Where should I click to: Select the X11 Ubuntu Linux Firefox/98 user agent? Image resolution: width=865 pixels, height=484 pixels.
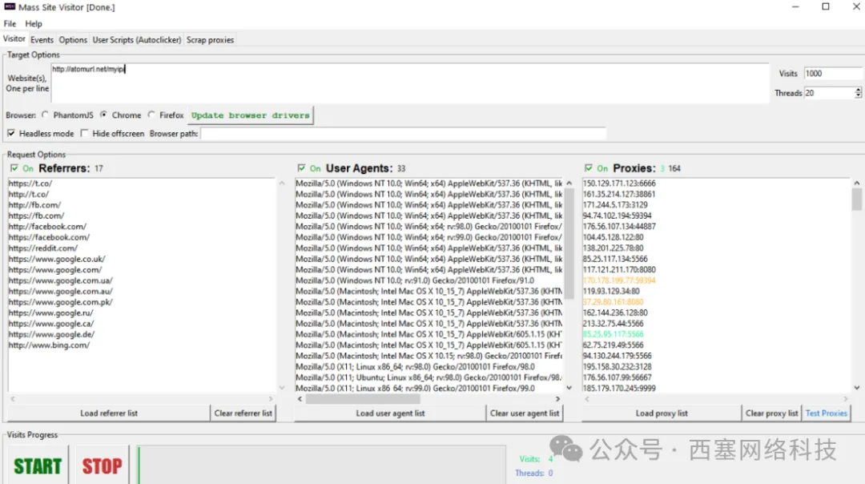point(428,378)
